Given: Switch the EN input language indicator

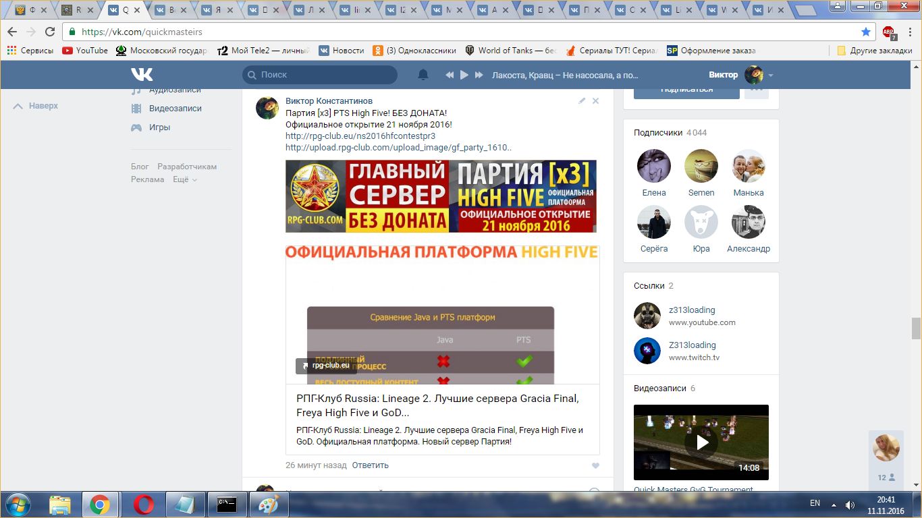Looking at the screenshot, I should click(x=815, y=503).
